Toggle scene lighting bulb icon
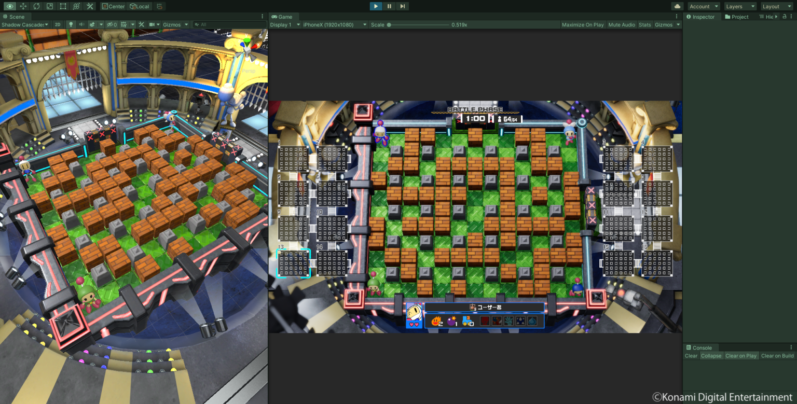The height and width of the screenshot is (404, 797). click(x=71, y=24)
